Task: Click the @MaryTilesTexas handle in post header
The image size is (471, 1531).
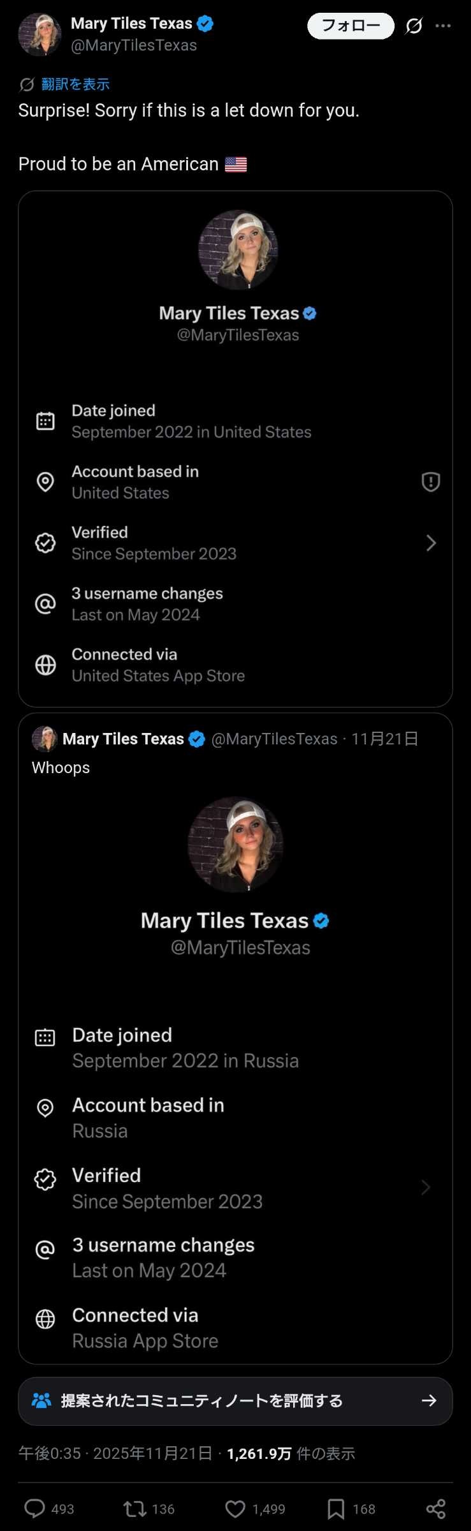Action: [134, 45]
